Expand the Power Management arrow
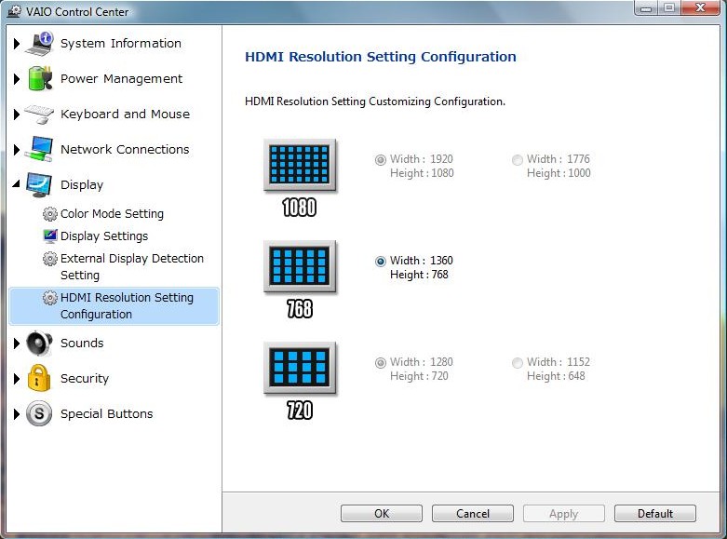This screenshot has height=539, width=727. [17, 79]
